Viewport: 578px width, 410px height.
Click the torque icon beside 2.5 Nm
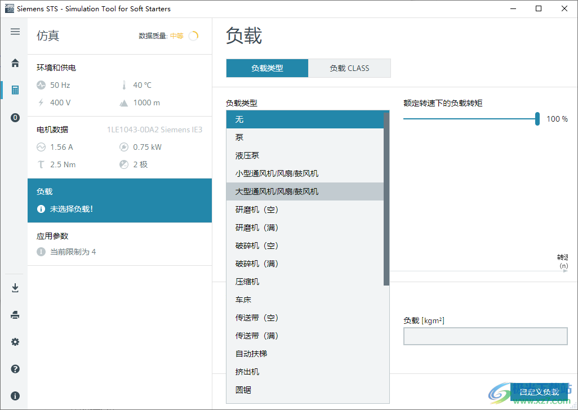pyautogui.click(x=41, y=164)
